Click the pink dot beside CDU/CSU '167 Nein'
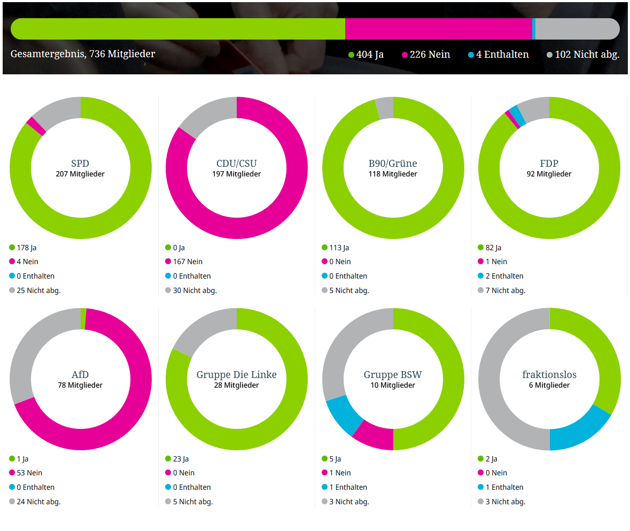Screen dimensions: 630x531 click(x=168, y=261)
